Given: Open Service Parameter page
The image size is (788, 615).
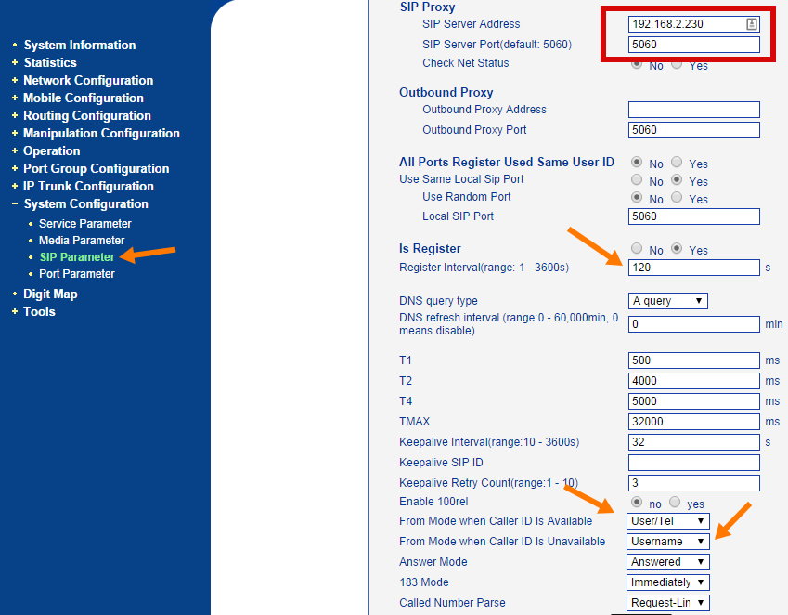Looking at the screenshot, I should point(85,224).
